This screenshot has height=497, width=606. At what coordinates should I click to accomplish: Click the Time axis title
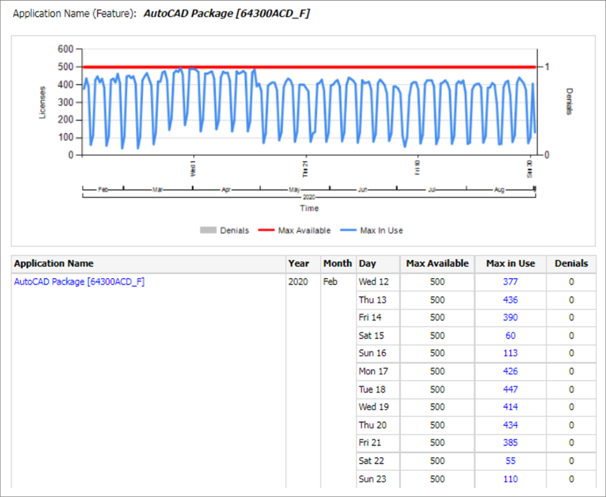309,208
